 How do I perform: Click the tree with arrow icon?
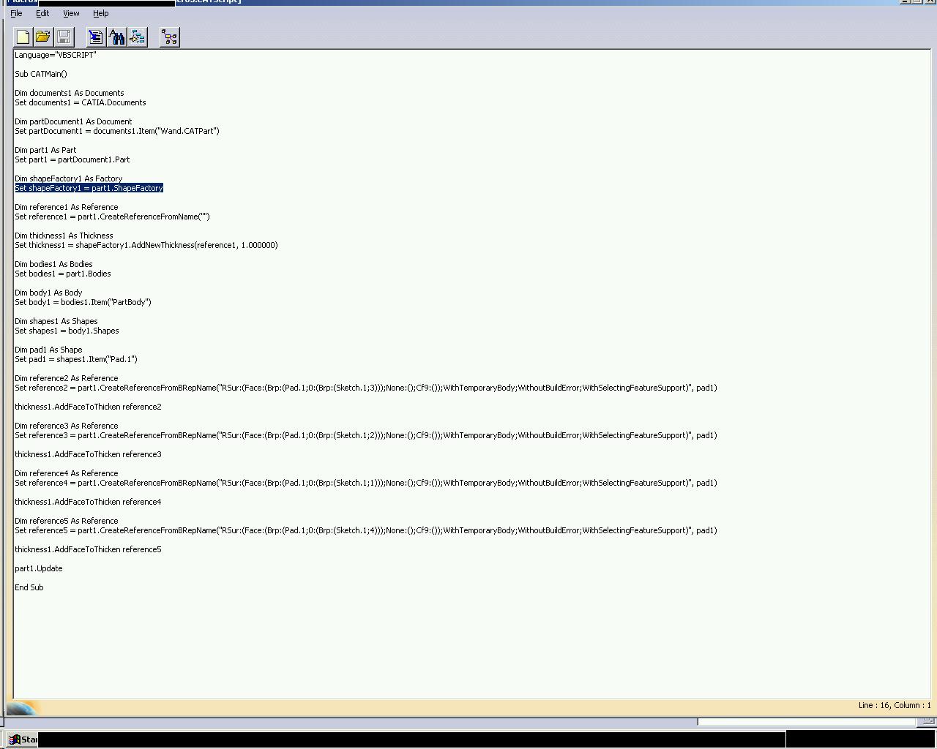click(x=137, y=37)
